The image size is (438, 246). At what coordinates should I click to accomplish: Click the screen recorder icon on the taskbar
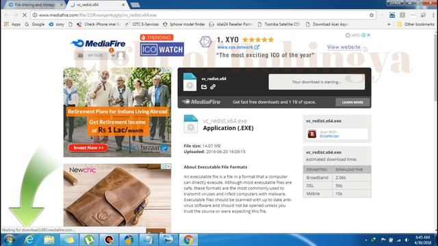pos(109,240)
